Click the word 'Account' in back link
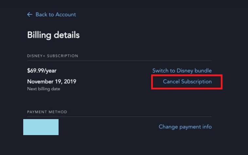 [65, 14]
